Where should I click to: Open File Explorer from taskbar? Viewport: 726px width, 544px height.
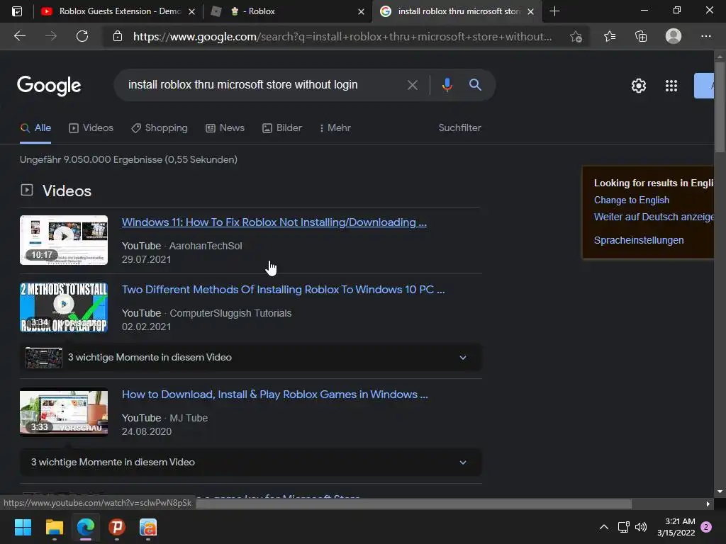[x=54, y=527]
